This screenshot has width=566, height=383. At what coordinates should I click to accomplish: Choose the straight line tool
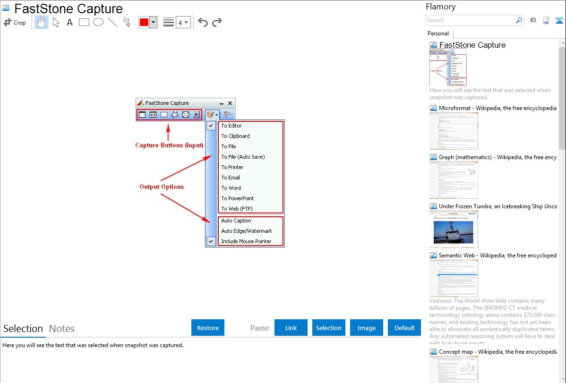pyautogui.click(x=112, y=22)
